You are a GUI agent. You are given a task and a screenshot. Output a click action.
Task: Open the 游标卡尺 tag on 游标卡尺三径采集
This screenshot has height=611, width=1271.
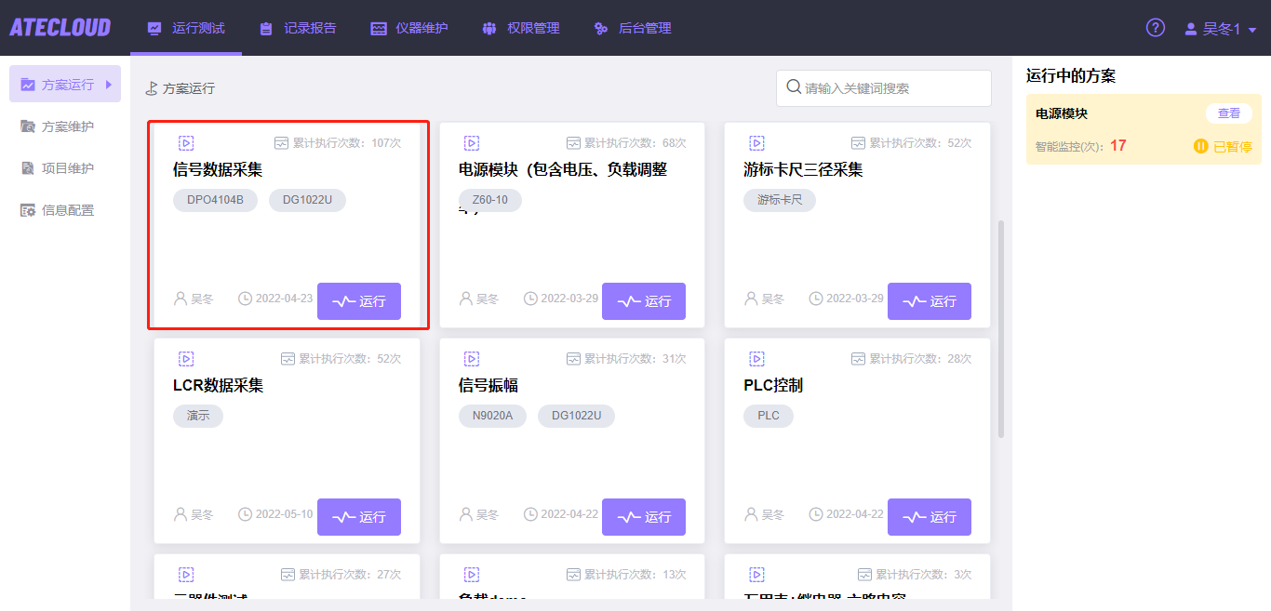click(780, 200)
